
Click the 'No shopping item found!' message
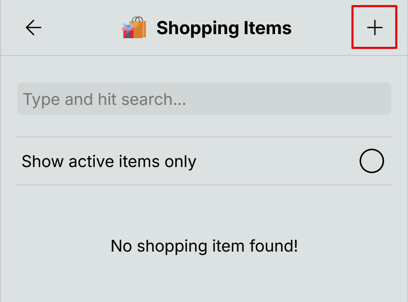click(x=204, y=246)
